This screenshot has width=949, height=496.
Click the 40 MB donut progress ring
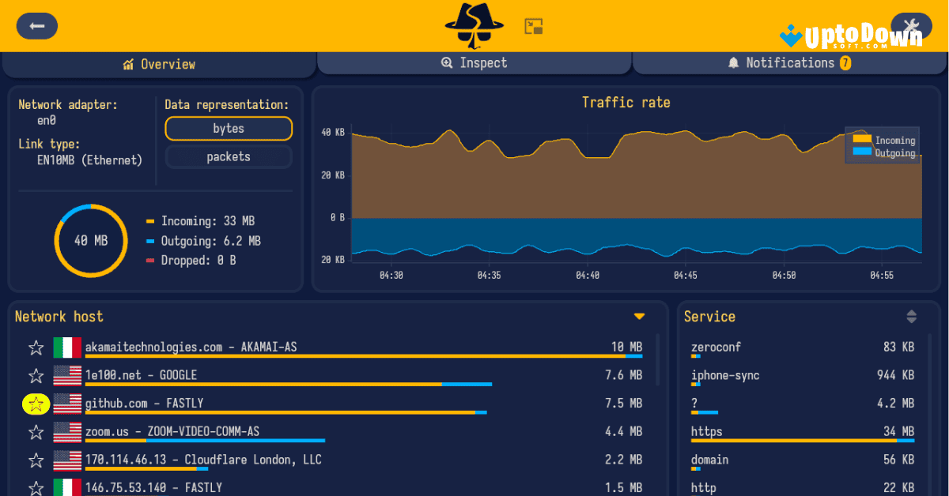click(x=91, y=241)
